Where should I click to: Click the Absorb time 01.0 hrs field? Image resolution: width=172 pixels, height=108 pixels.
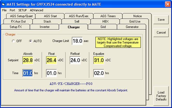pyautogui.click(x=28, y=73)
